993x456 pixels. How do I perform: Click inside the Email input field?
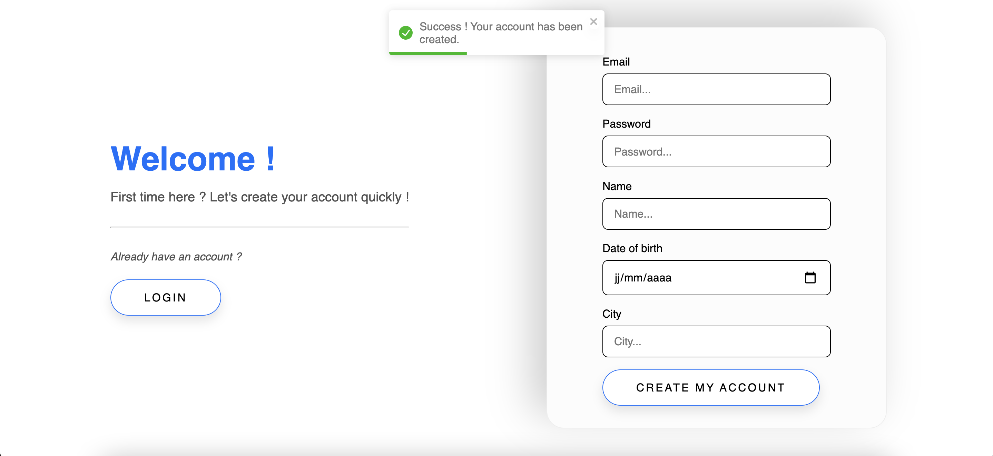click(716, 89)
